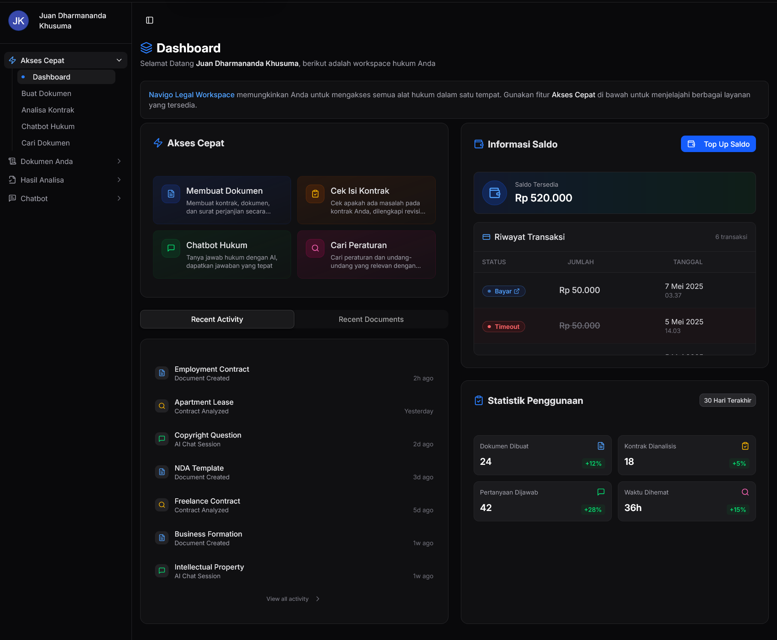Toggle the sidebar collapse icon
This screenshot has height=640, width=777.
[149, 20]
